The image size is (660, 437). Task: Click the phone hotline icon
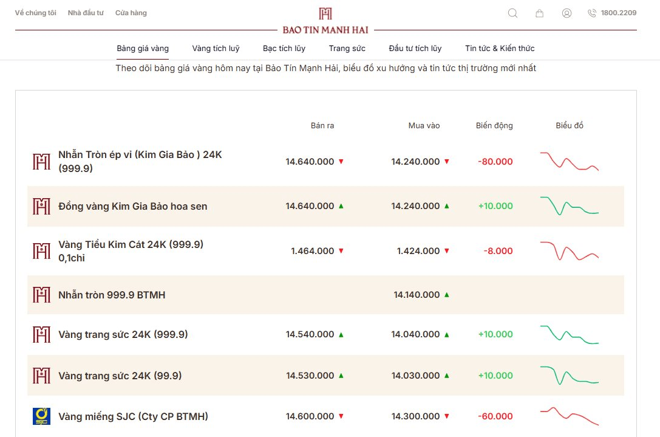(x=592, y=13)
